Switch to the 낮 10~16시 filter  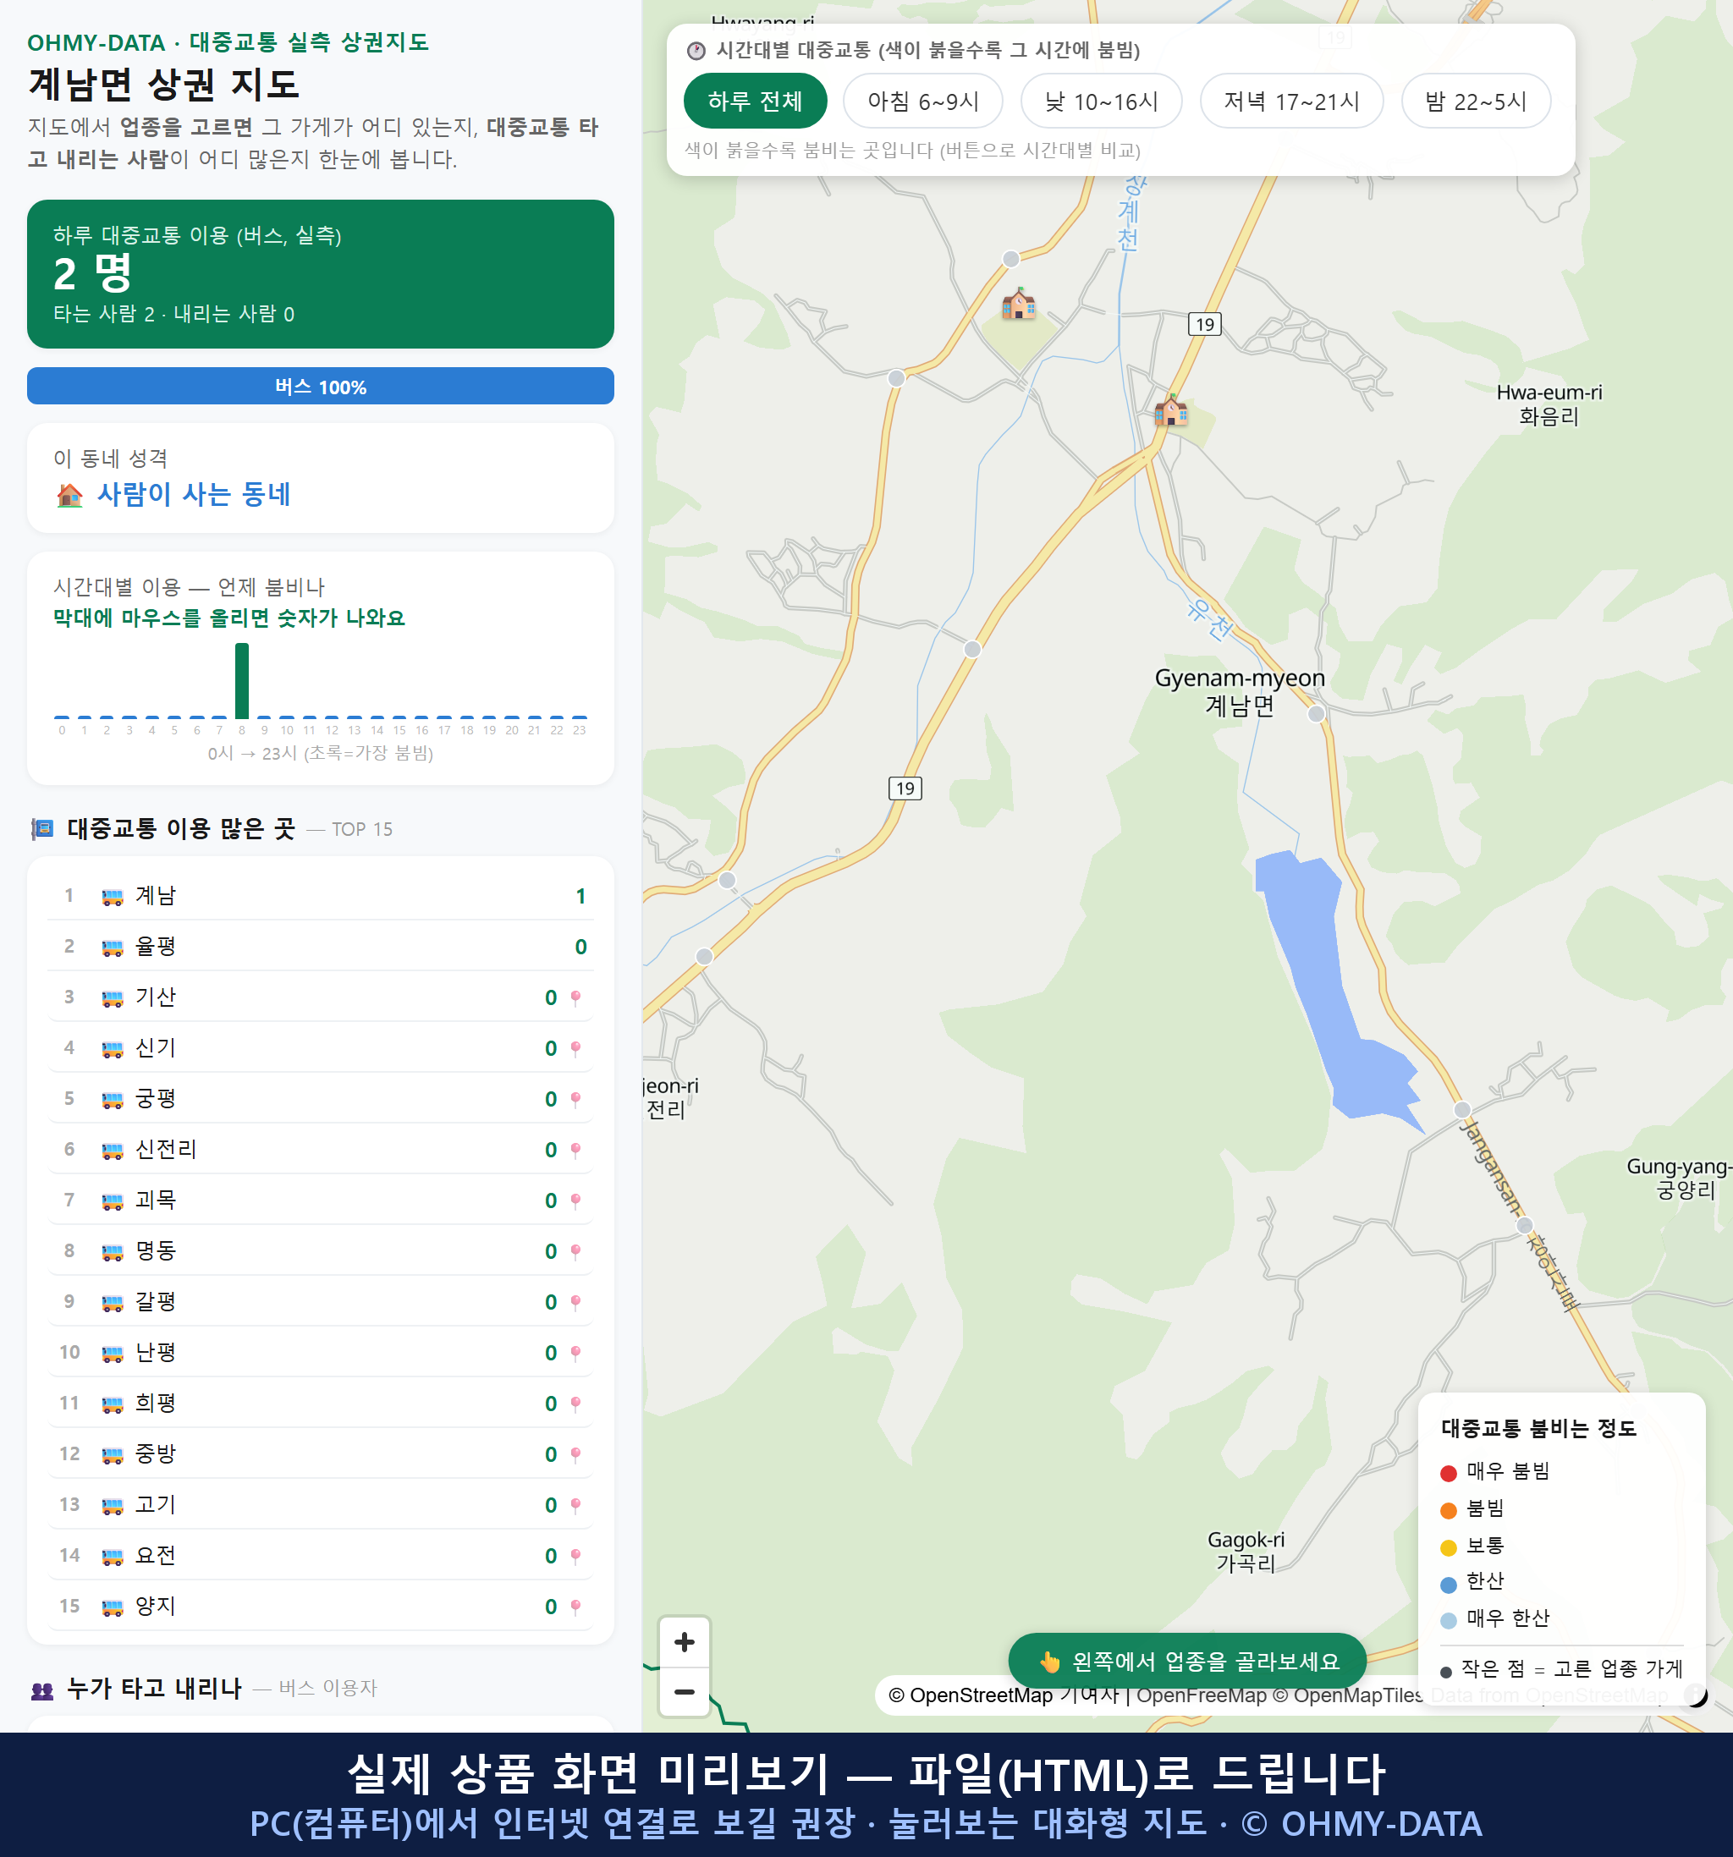(x=1101, y=101)
